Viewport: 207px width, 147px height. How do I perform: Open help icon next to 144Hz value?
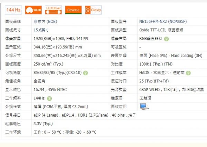[x=49, y=98]
